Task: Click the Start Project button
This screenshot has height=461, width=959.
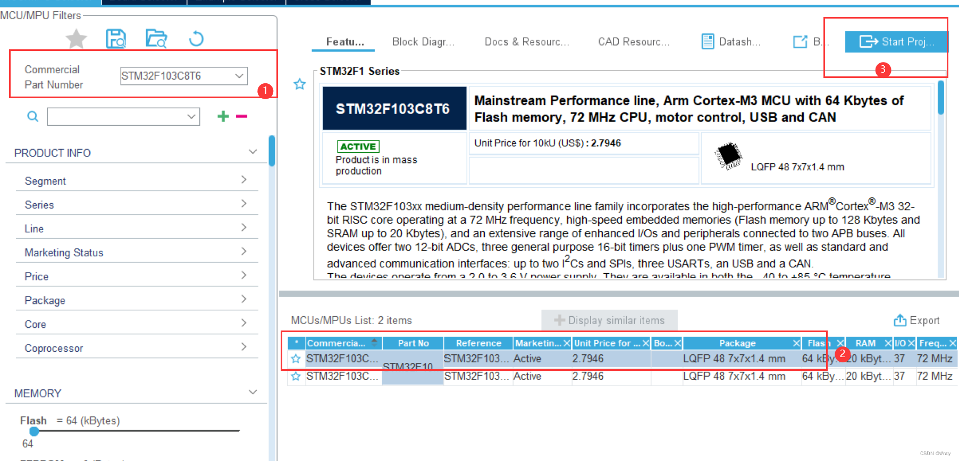Action: pyautogui.click(x=896, y=42)
